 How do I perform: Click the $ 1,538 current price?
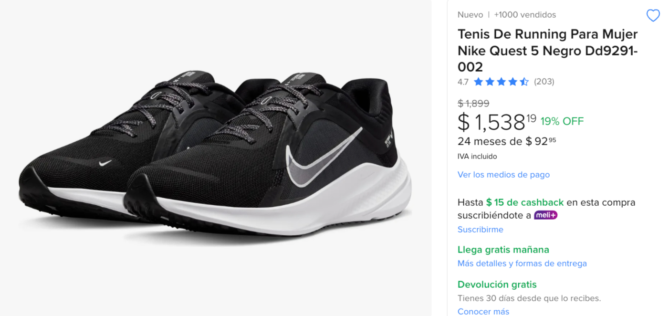[497, 122]
